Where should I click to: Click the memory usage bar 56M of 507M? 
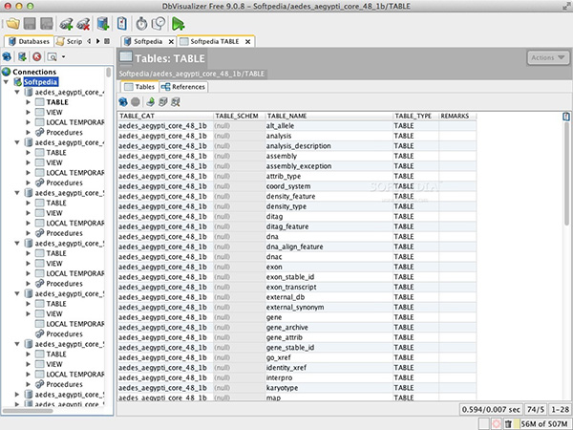coord(543,422)
